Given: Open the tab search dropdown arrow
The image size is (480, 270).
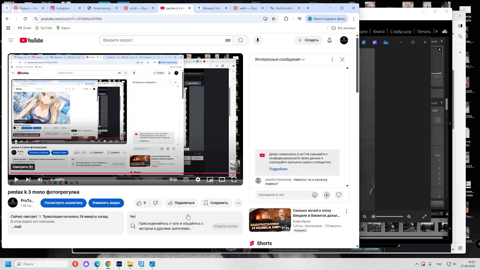Looking at the screenshot, I should (x=7, y=8).
